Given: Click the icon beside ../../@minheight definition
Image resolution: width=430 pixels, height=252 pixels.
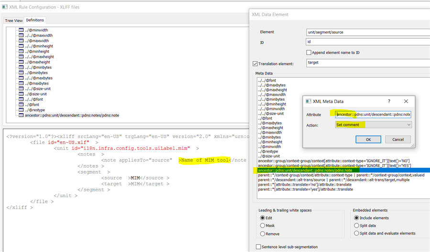Looking at the screenshot, I should coord(21,46).
